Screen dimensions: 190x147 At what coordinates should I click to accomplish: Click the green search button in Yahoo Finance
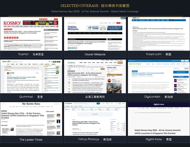(x=98, y=103)
